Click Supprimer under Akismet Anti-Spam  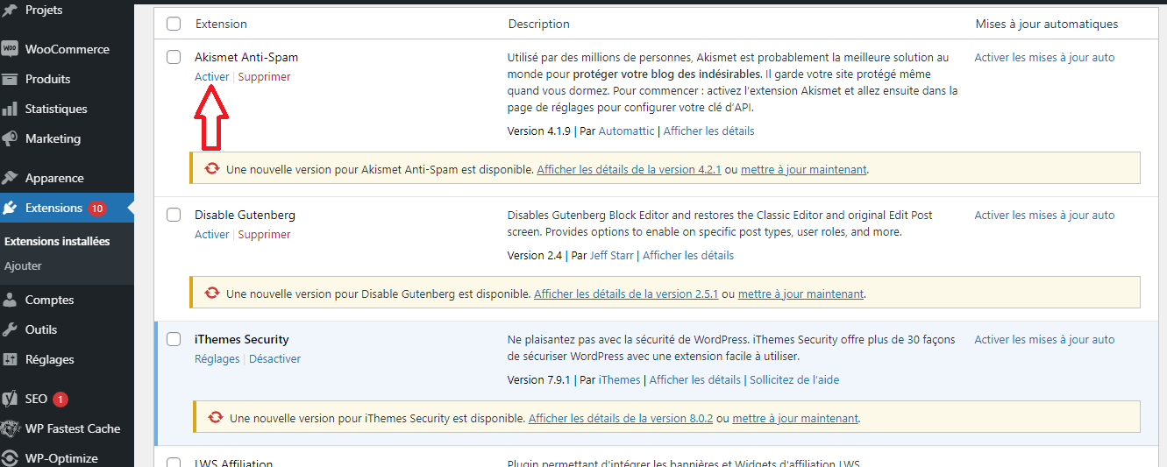pos(264,76)
